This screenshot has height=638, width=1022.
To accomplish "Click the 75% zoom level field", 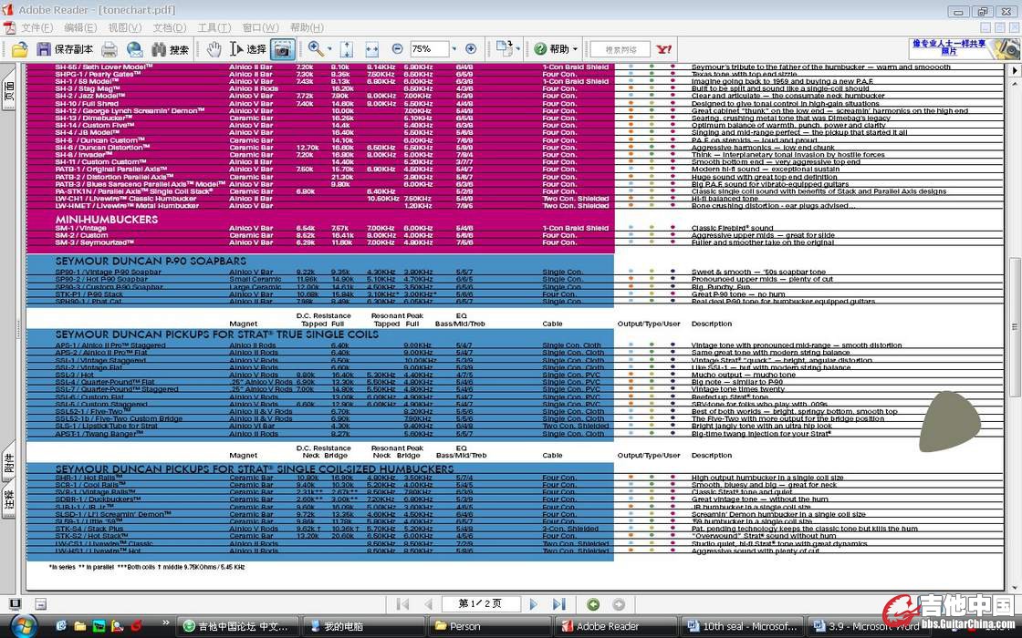I will click(x=429, y=49).
